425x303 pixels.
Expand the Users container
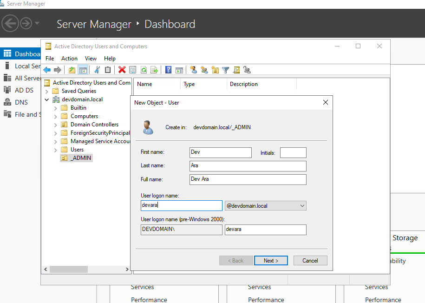pos(56,150)
